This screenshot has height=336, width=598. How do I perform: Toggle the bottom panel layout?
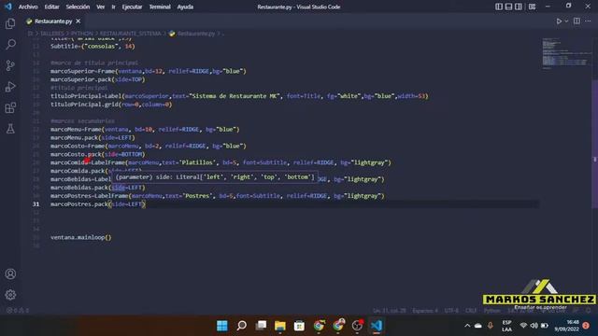(x=508, y=7)
